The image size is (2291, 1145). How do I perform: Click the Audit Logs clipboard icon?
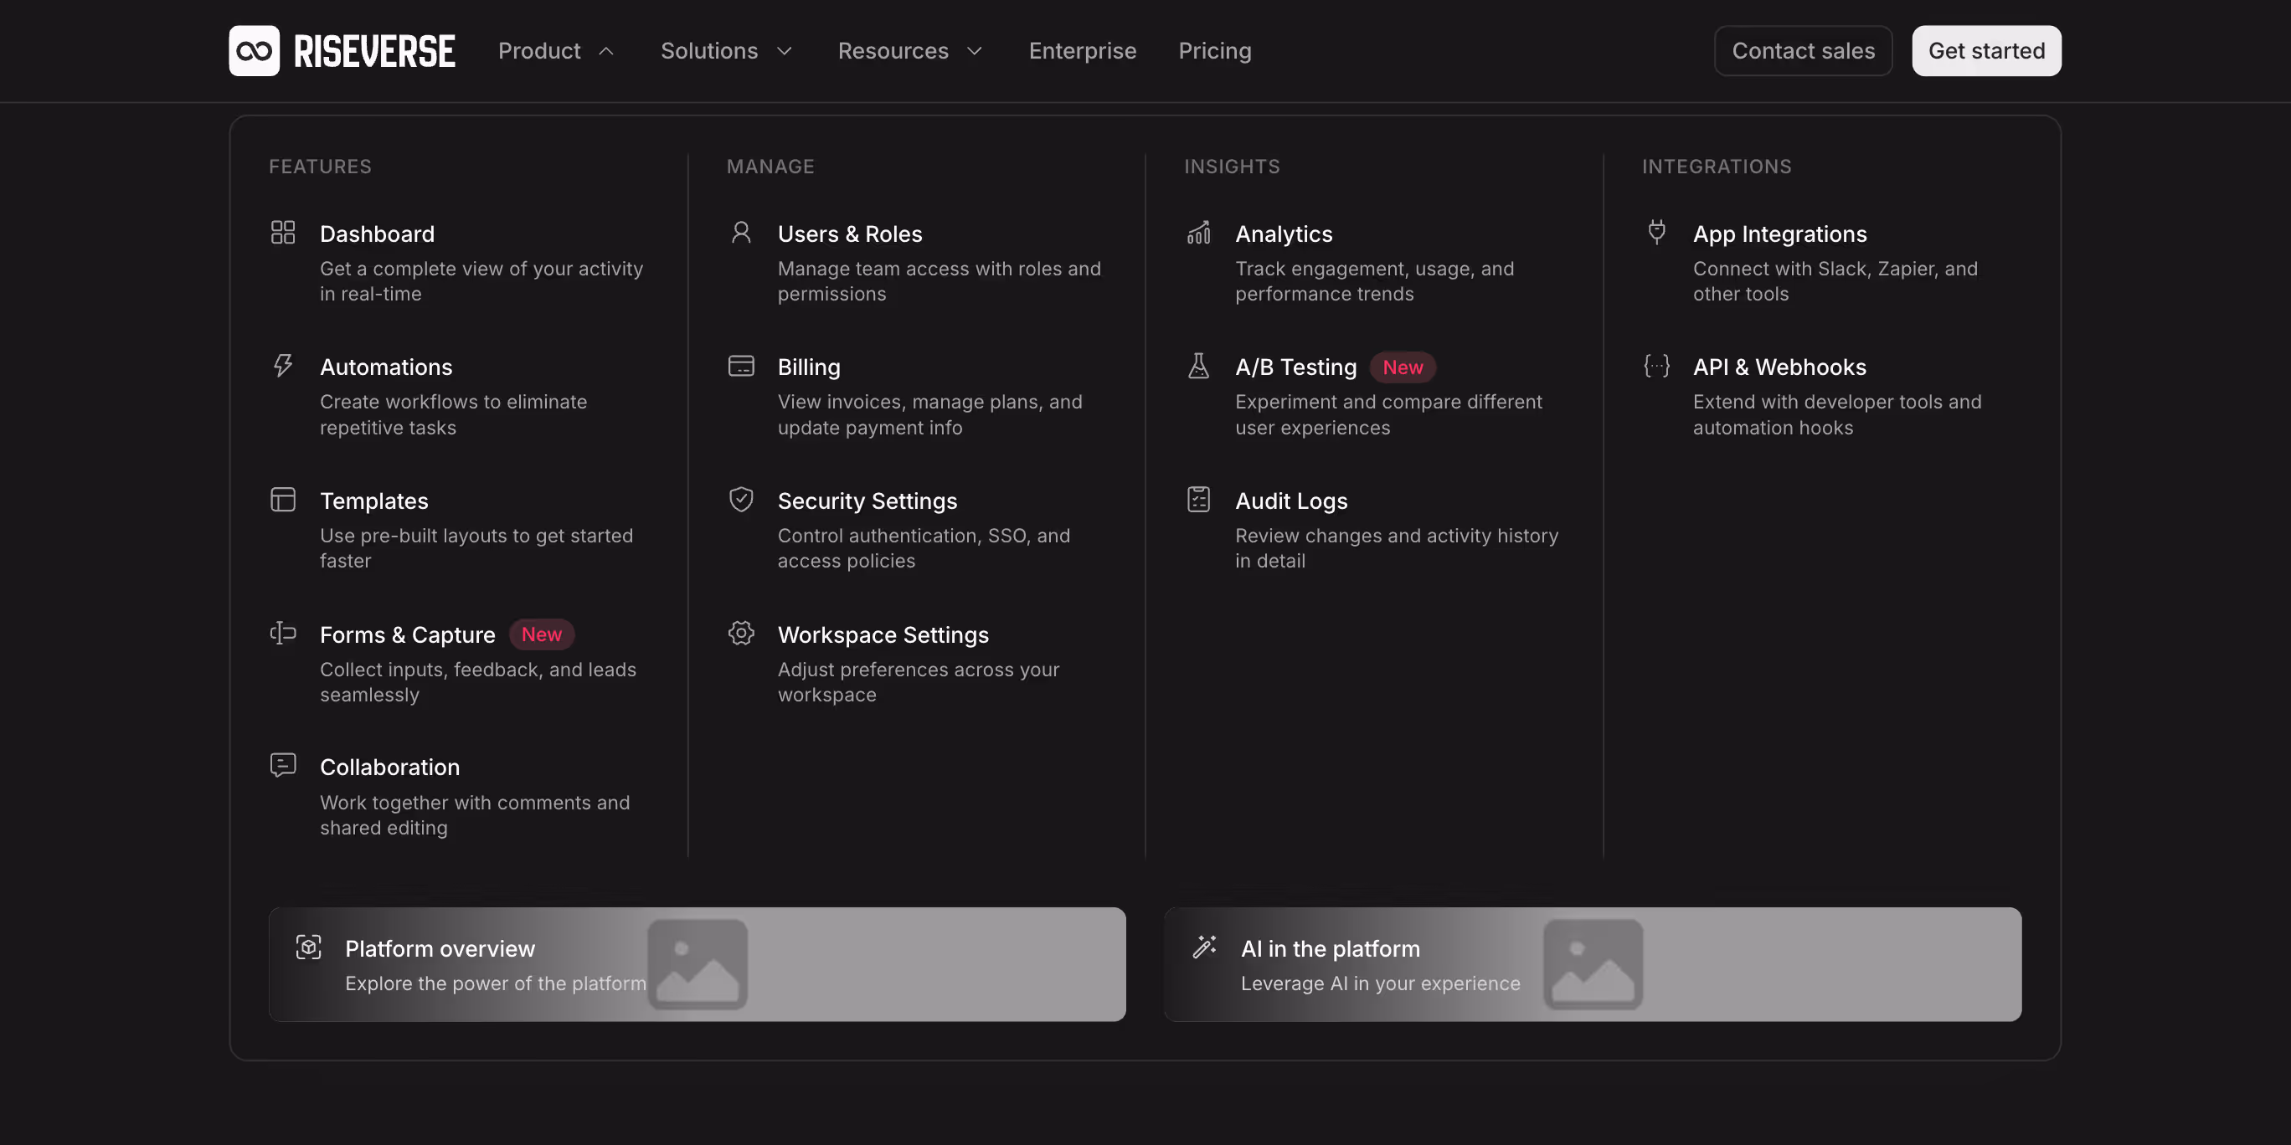pyautogui.click(x=1199, y=499)
